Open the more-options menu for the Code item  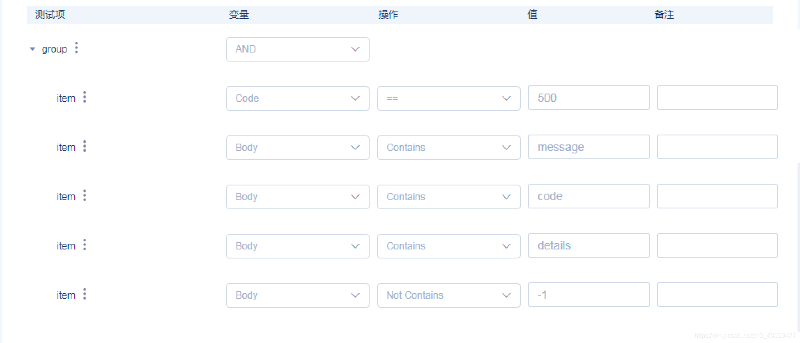[85, 97]
